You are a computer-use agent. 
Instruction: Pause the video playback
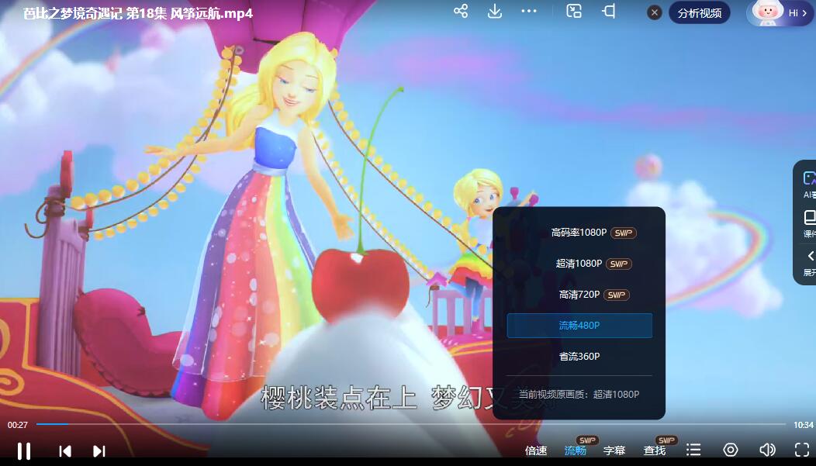coord(24,450)
